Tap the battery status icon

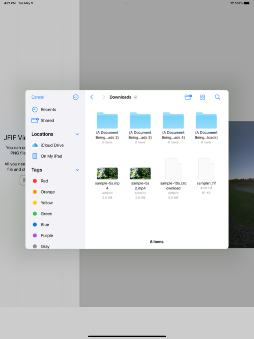coord(247,3)
